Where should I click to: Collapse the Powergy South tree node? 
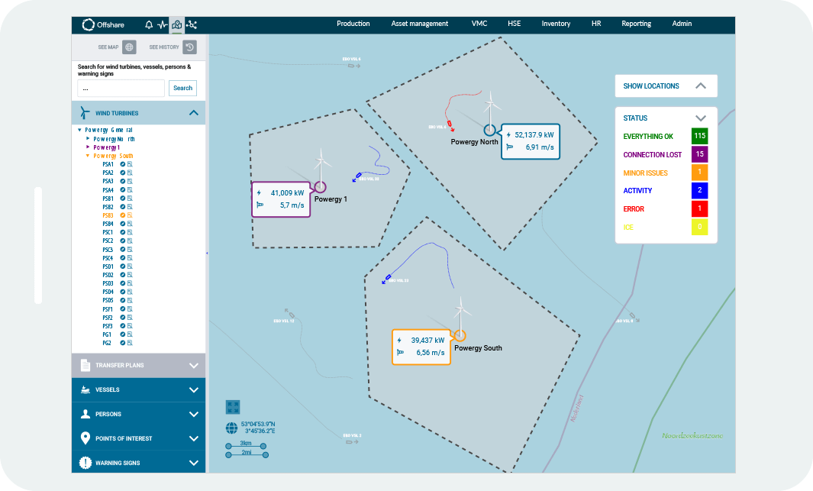(88, 156)
